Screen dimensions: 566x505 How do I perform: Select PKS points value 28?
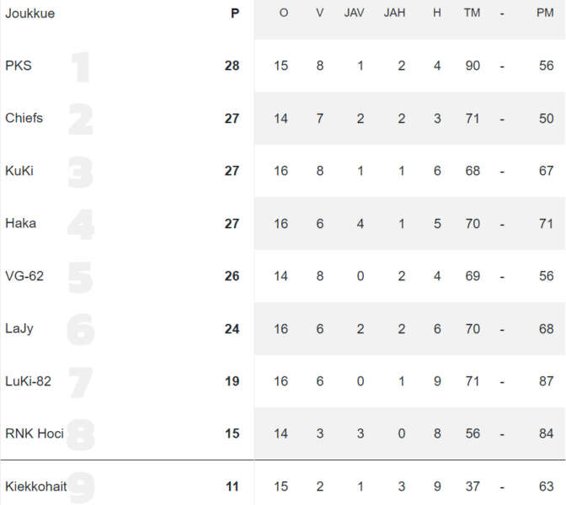[232, 66]
